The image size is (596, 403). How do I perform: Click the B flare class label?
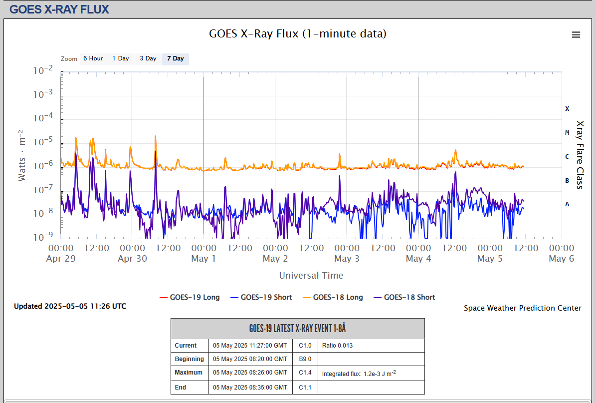pyautogui.click(x=567, y=181)
